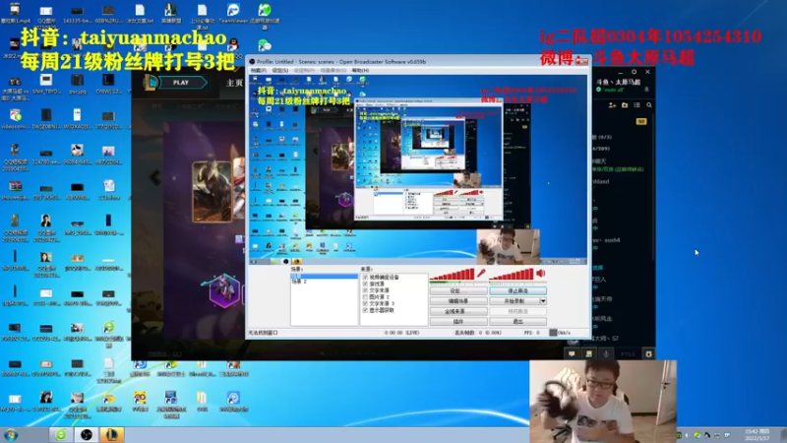The width and height of the screenshot is (787, 443).
Task: Adjust the OBS microphone volume meter
Action: (x=452, y=275)
